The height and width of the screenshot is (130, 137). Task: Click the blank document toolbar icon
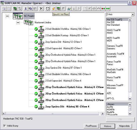(85, 9)
